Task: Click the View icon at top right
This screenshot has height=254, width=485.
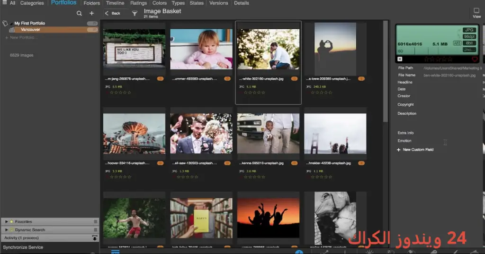Action: (x=476, y=13)
